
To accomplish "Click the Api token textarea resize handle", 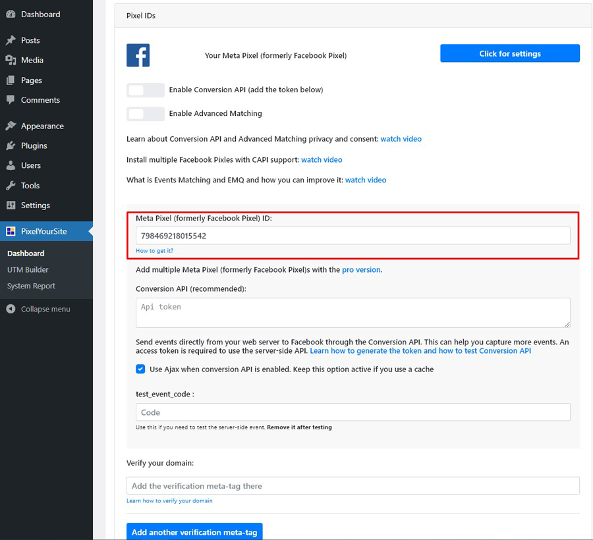I will [x=567, y=324].
